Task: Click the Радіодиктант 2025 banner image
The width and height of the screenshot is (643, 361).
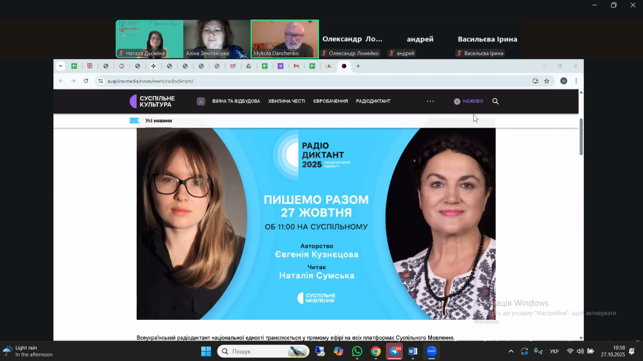Action: (x=316, y=223)
